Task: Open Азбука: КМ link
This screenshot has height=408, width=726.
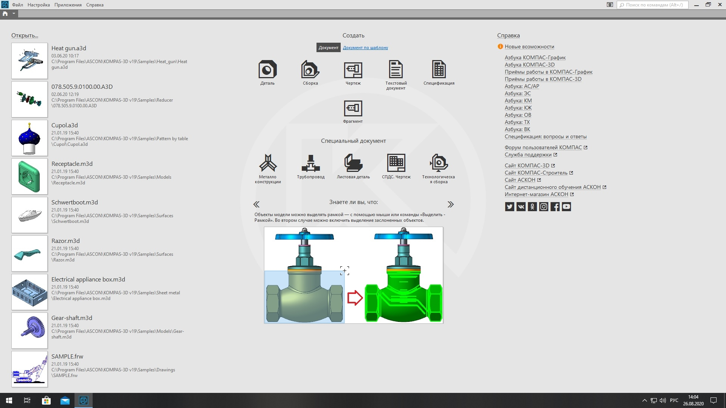Action: click(518, 100)
